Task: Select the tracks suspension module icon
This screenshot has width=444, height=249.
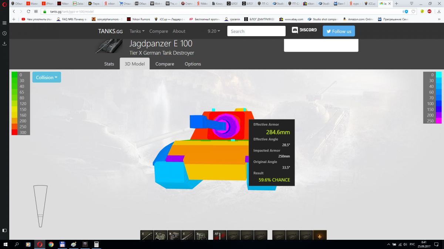Action: pyautogui.click(x=188, y=235)
